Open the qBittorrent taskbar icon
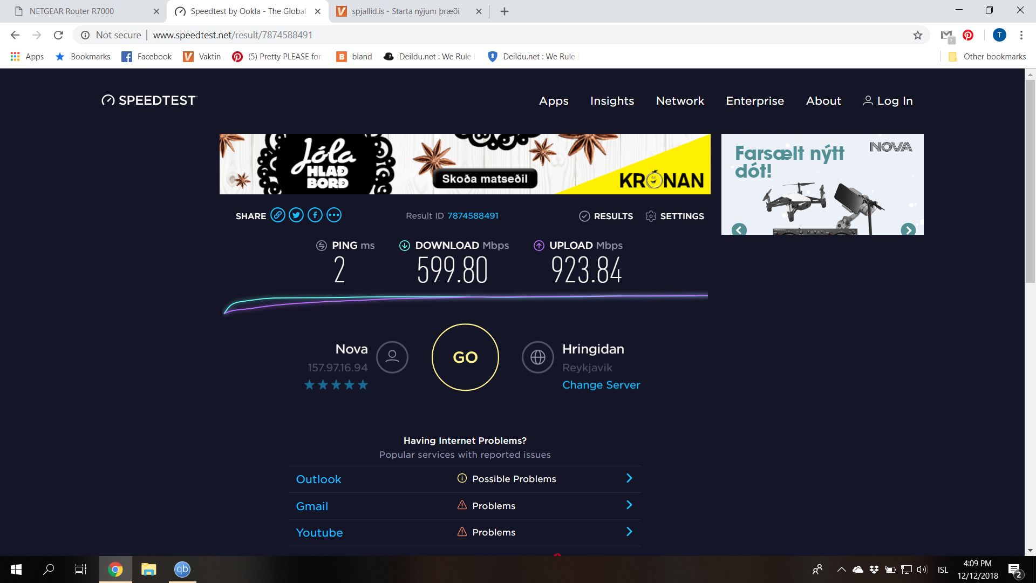Screen dimensions: 1036x583 182,570
